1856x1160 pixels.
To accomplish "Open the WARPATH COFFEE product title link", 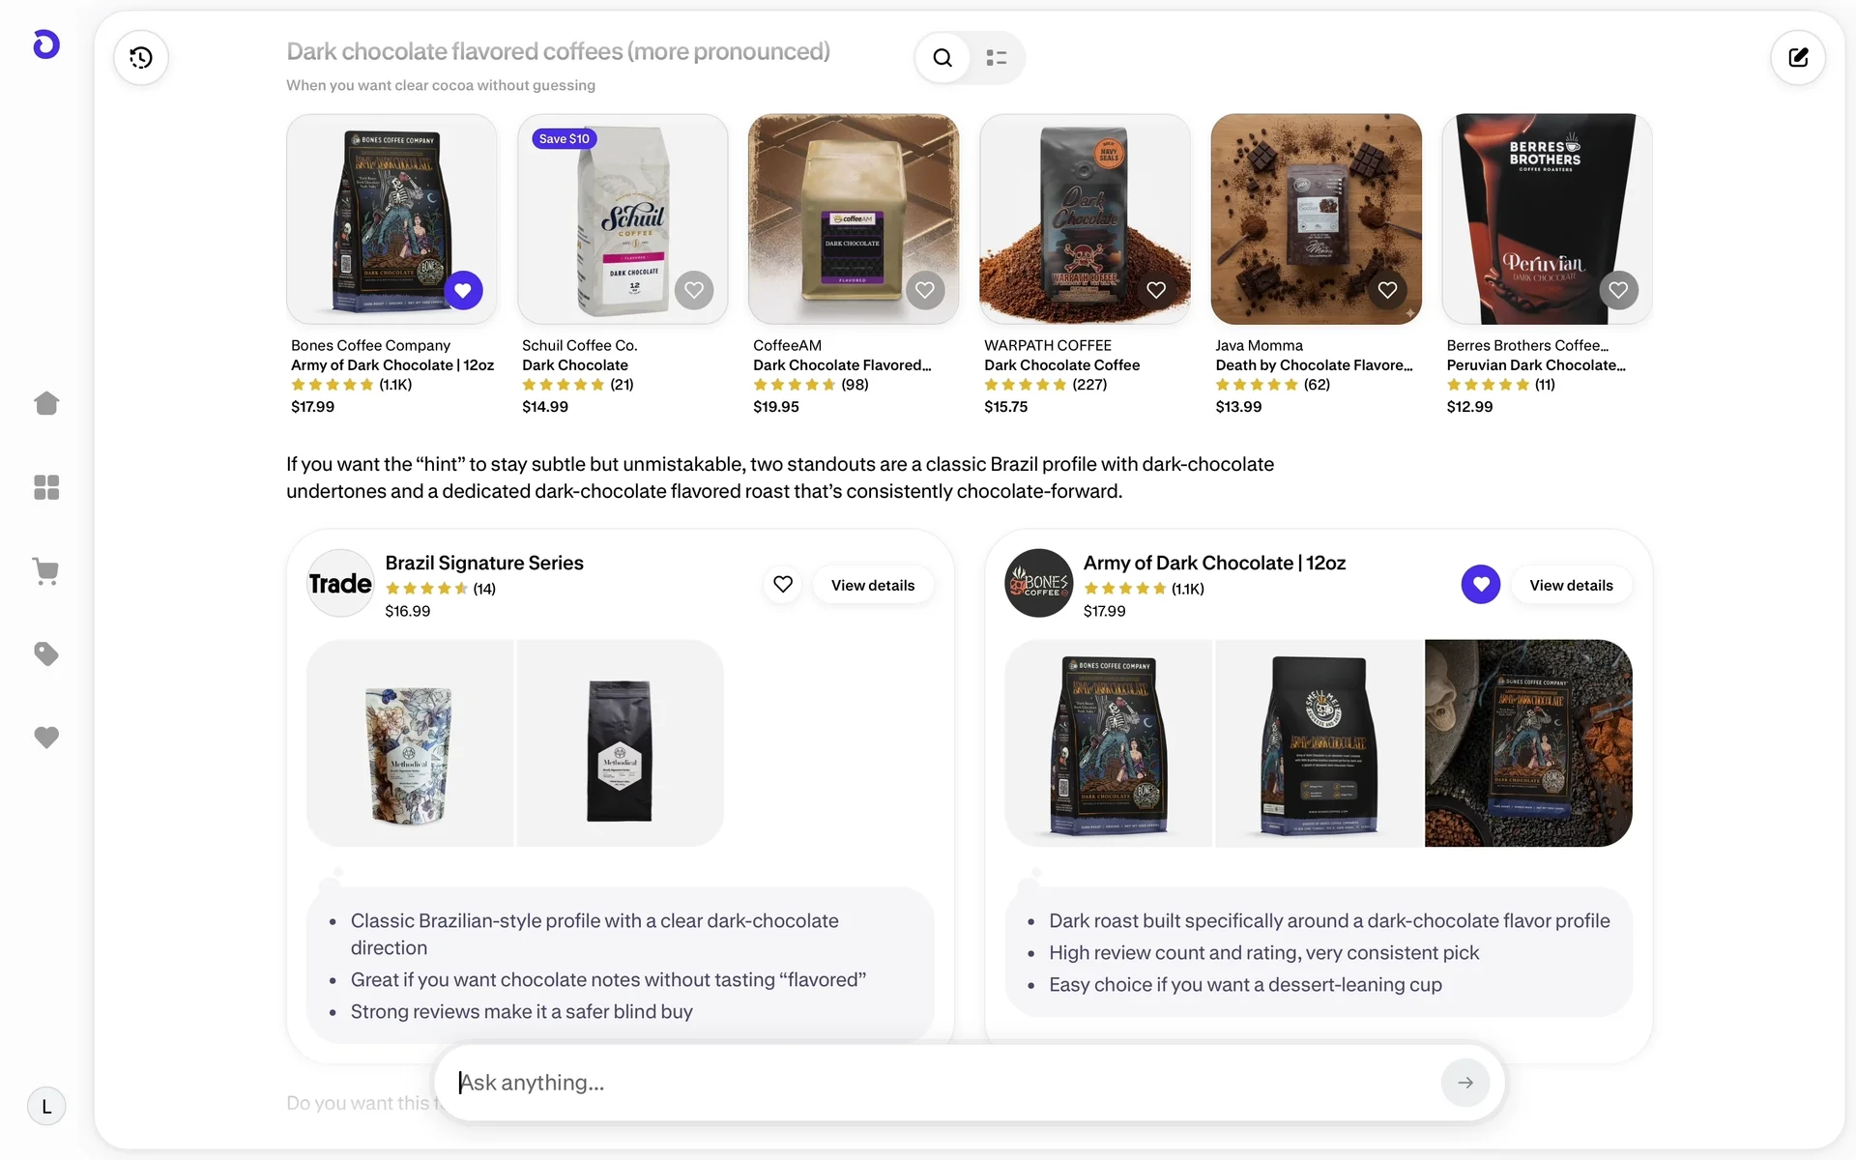I will 1061,365.
